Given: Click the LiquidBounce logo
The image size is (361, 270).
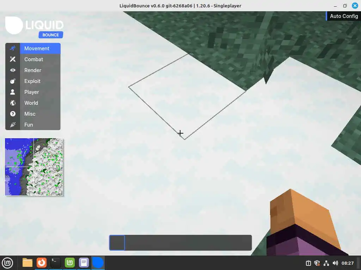Looking at the screenshot, I should [x=34, y=27].
